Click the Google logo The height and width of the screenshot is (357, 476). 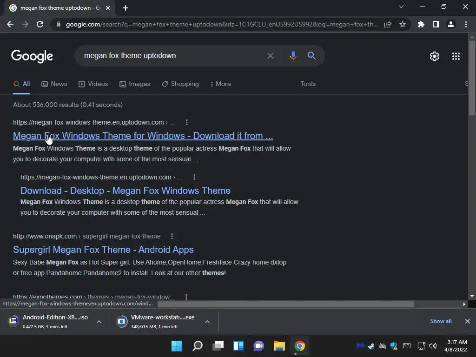(x=32, y=56)
